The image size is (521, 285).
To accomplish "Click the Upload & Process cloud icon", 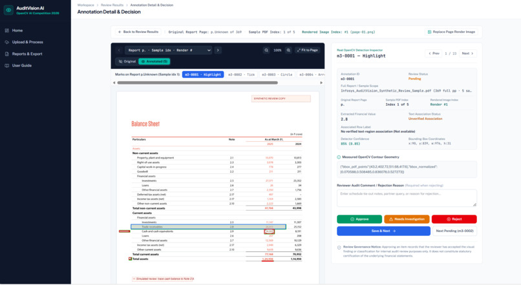I will pos(7,42).
